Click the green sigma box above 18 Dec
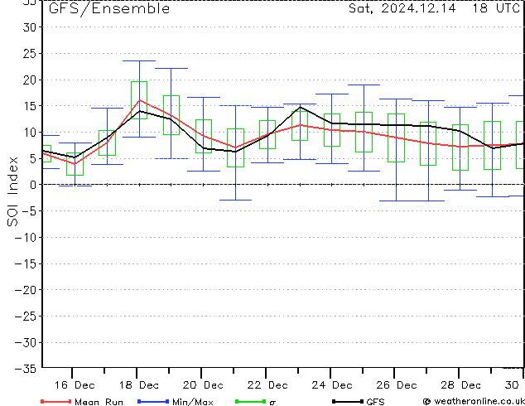Image resolution: width=525 pixels, height=406 pixels. (x=139, y=100)
